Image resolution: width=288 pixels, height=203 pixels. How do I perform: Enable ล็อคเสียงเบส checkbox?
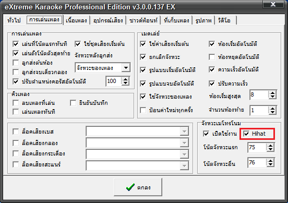click(16, 132)
